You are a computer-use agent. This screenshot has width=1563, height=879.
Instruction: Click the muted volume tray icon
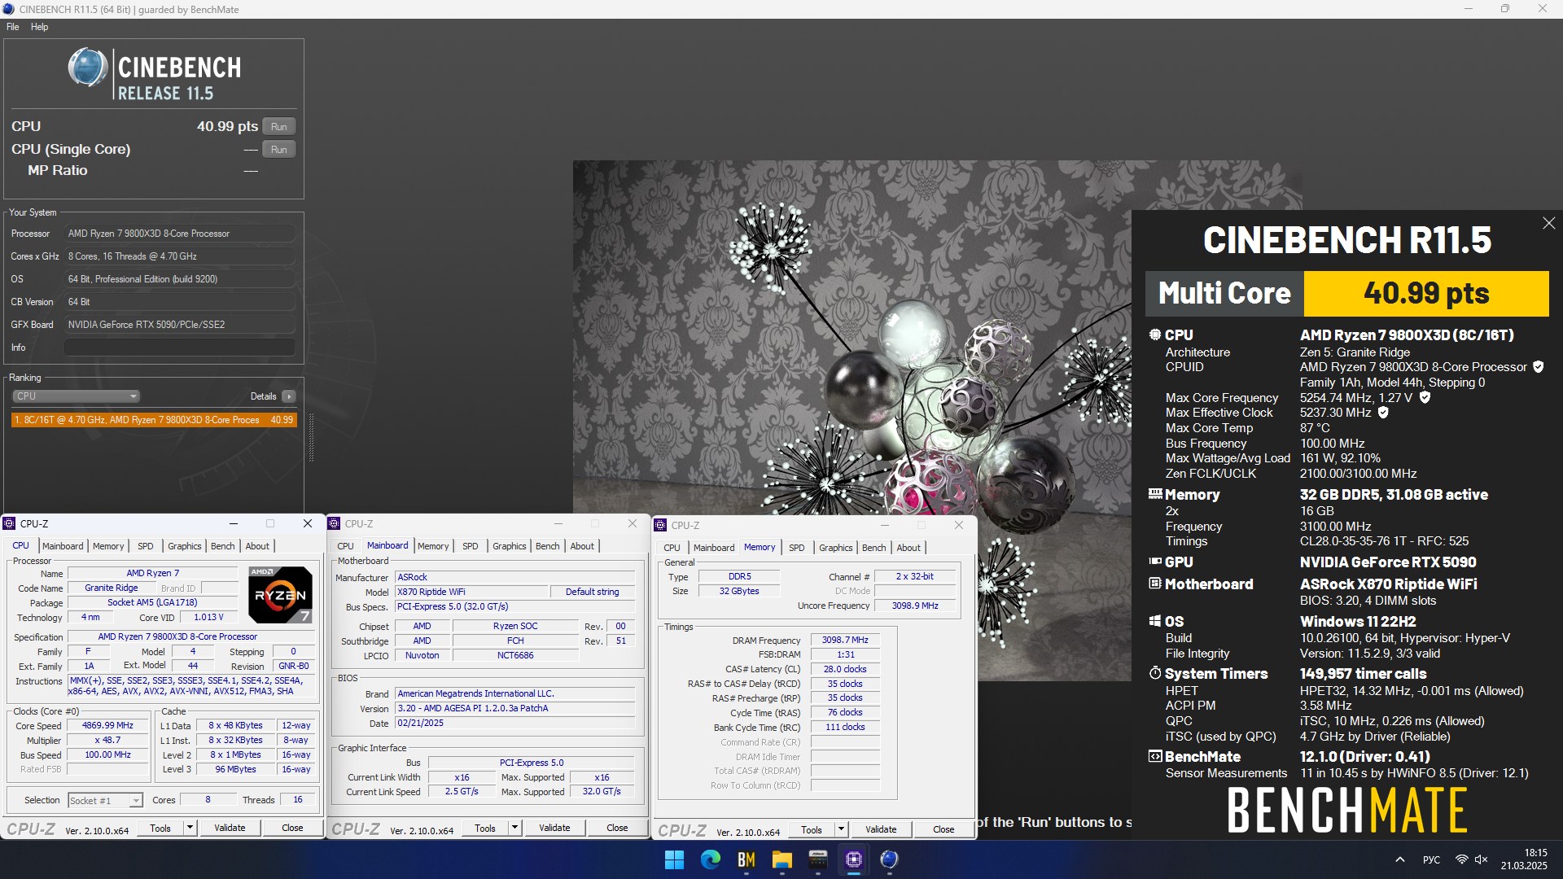pyautogui.click(x=1481, y=859)
